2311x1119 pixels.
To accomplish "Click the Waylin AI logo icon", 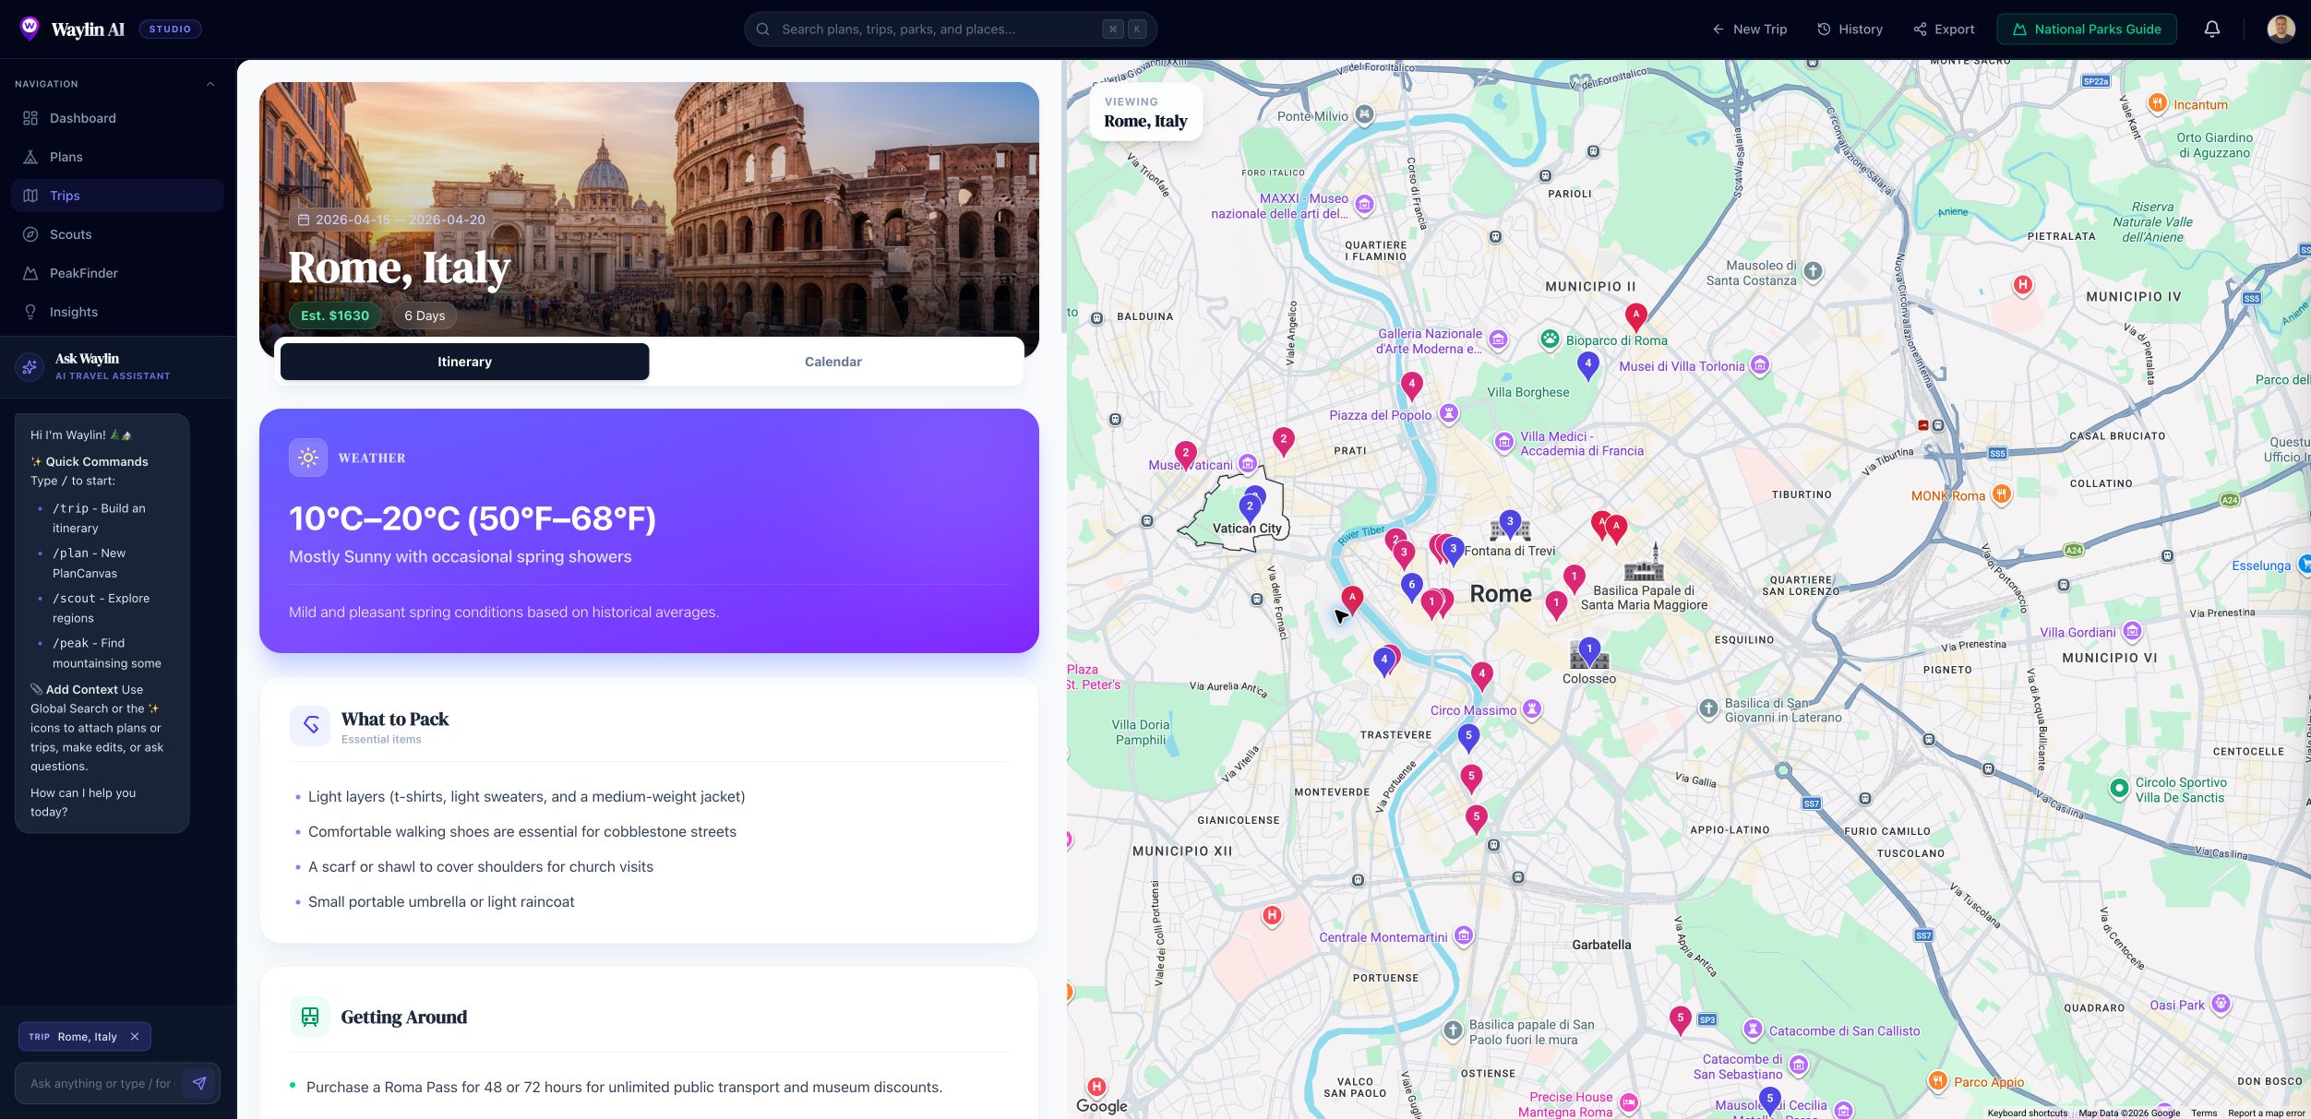I will [x=30, y=29].
